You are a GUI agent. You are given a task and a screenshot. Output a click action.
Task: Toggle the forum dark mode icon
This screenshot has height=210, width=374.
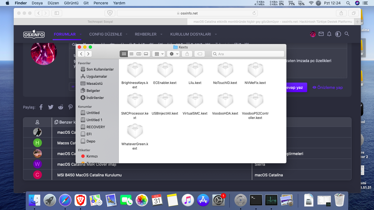338,34
